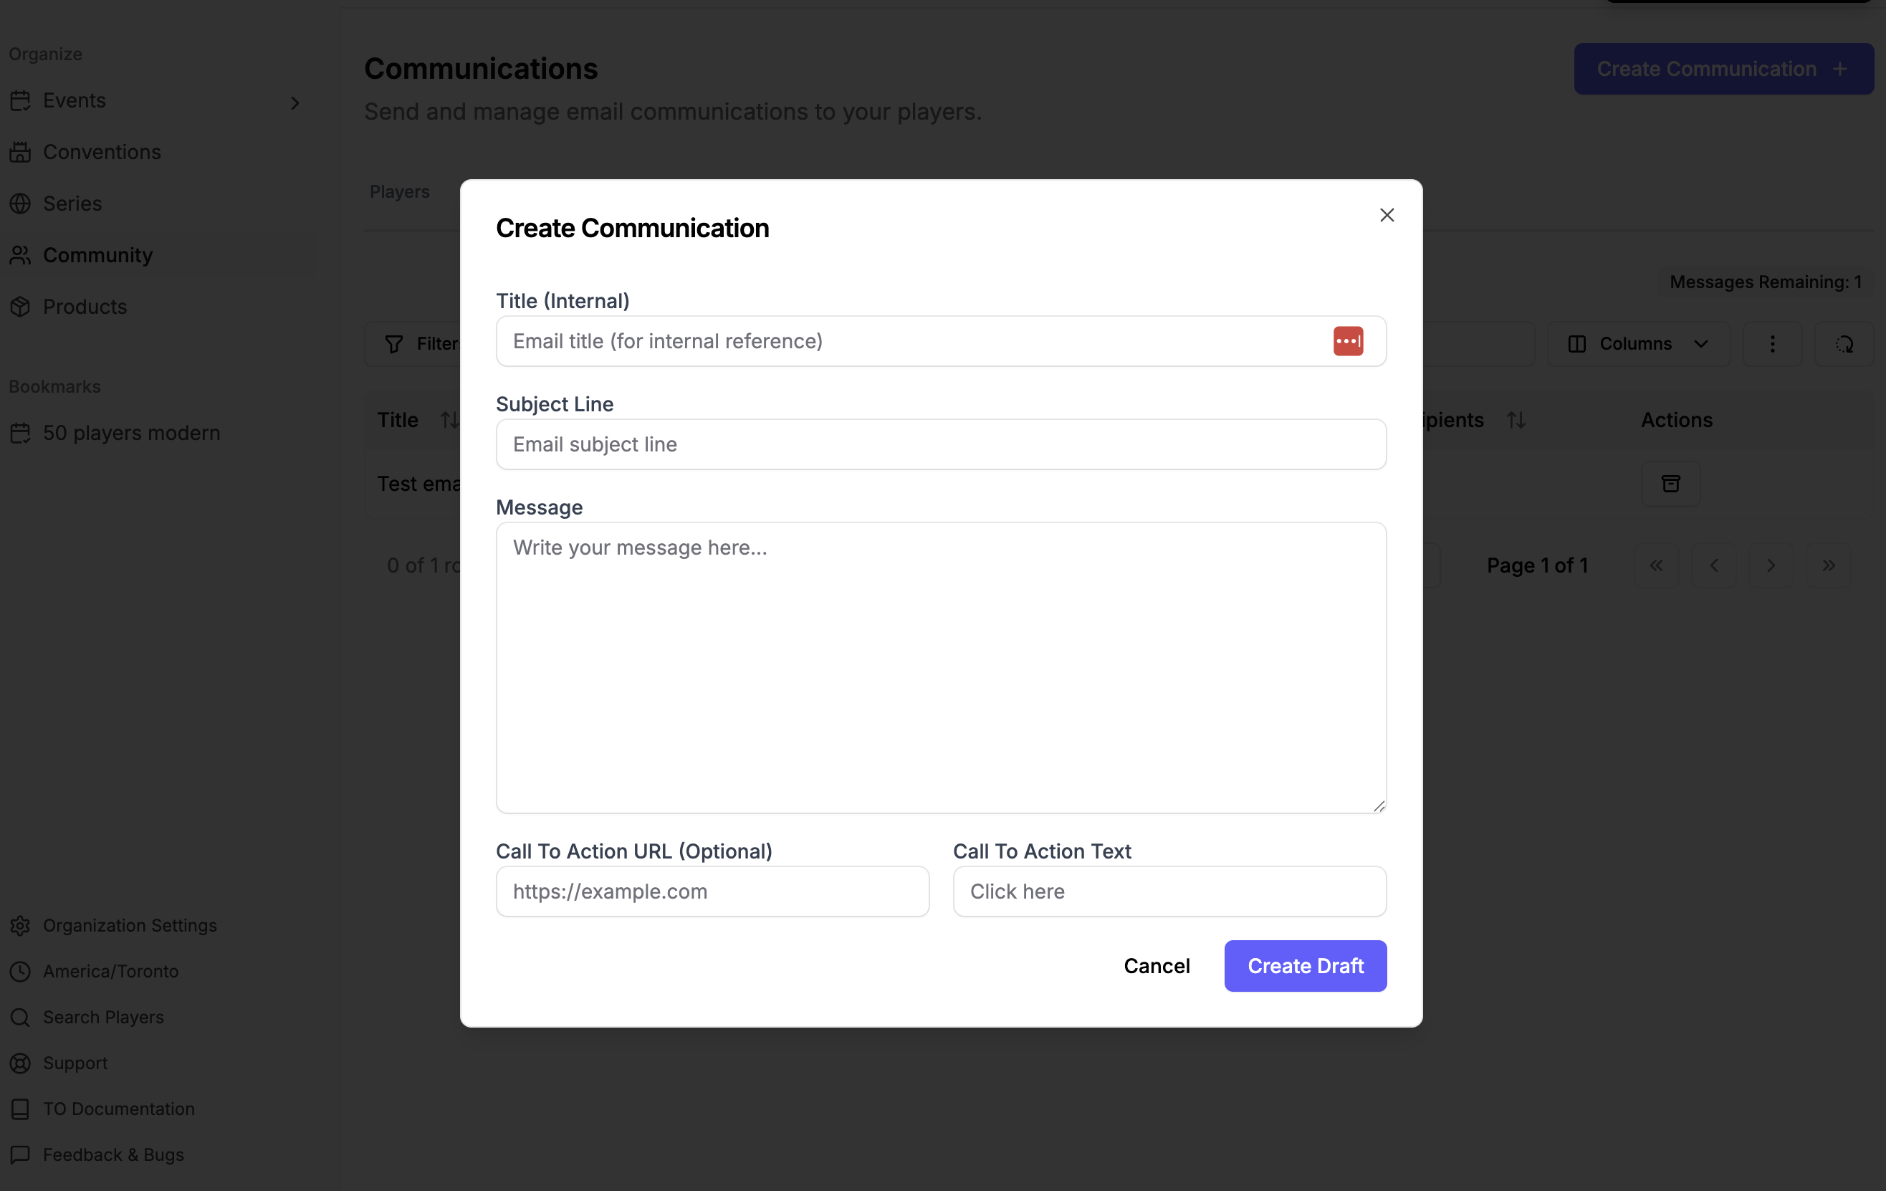Switch to the Players tab
This screenshot has height=1191, width=1886.
[x=399, y=192]
